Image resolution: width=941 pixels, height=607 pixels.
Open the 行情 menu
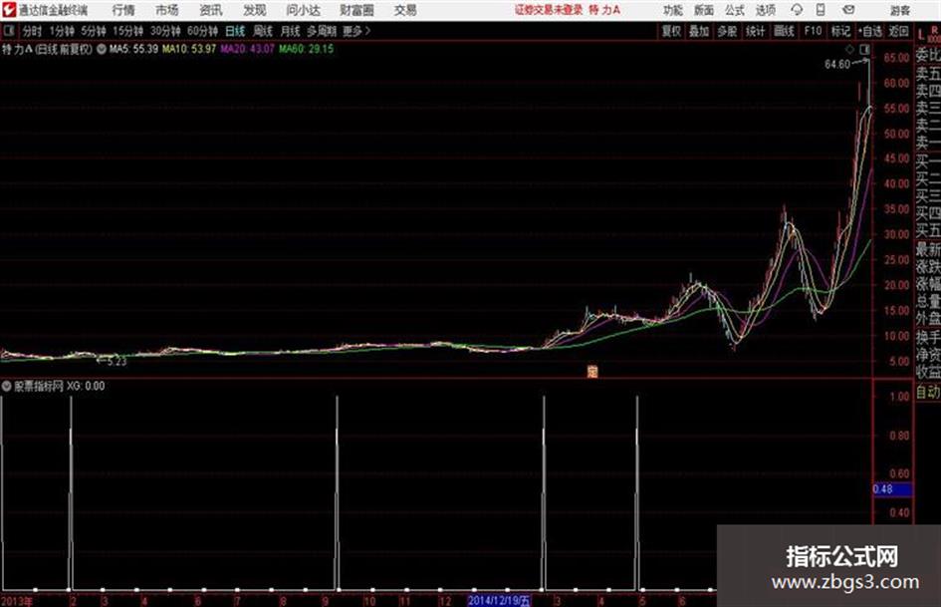point(123,10)
